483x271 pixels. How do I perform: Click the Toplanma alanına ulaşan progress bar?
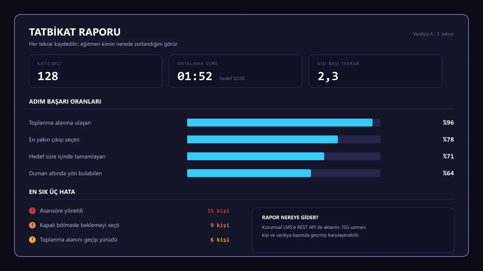(284, 123)
